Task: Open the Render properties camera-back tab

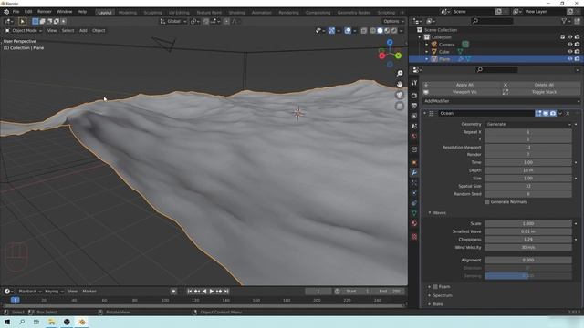Action: click(414, 96)
